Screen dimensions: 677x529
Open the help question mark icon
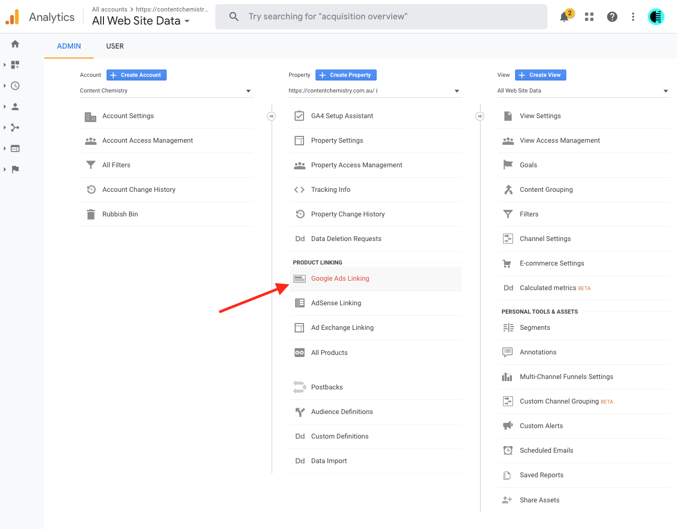pos(612,17)
